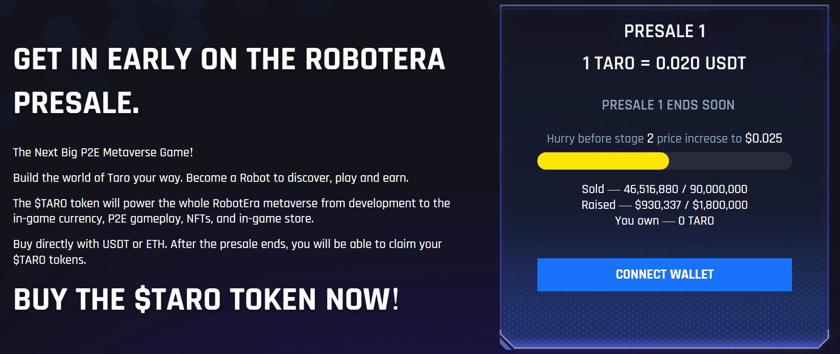Click the $0.025 next stage price
840x354 pixels.
[x=763, y=139]
